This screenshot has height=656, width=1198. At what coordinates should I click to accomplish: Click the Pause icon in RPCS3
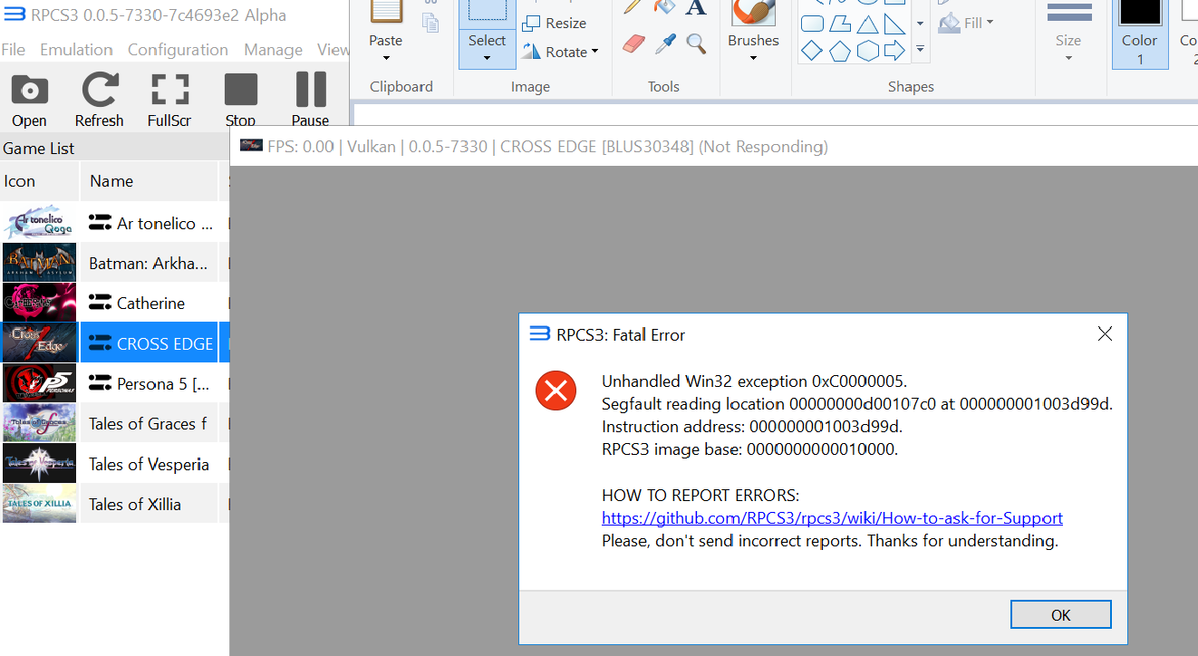tap(310, 87)
